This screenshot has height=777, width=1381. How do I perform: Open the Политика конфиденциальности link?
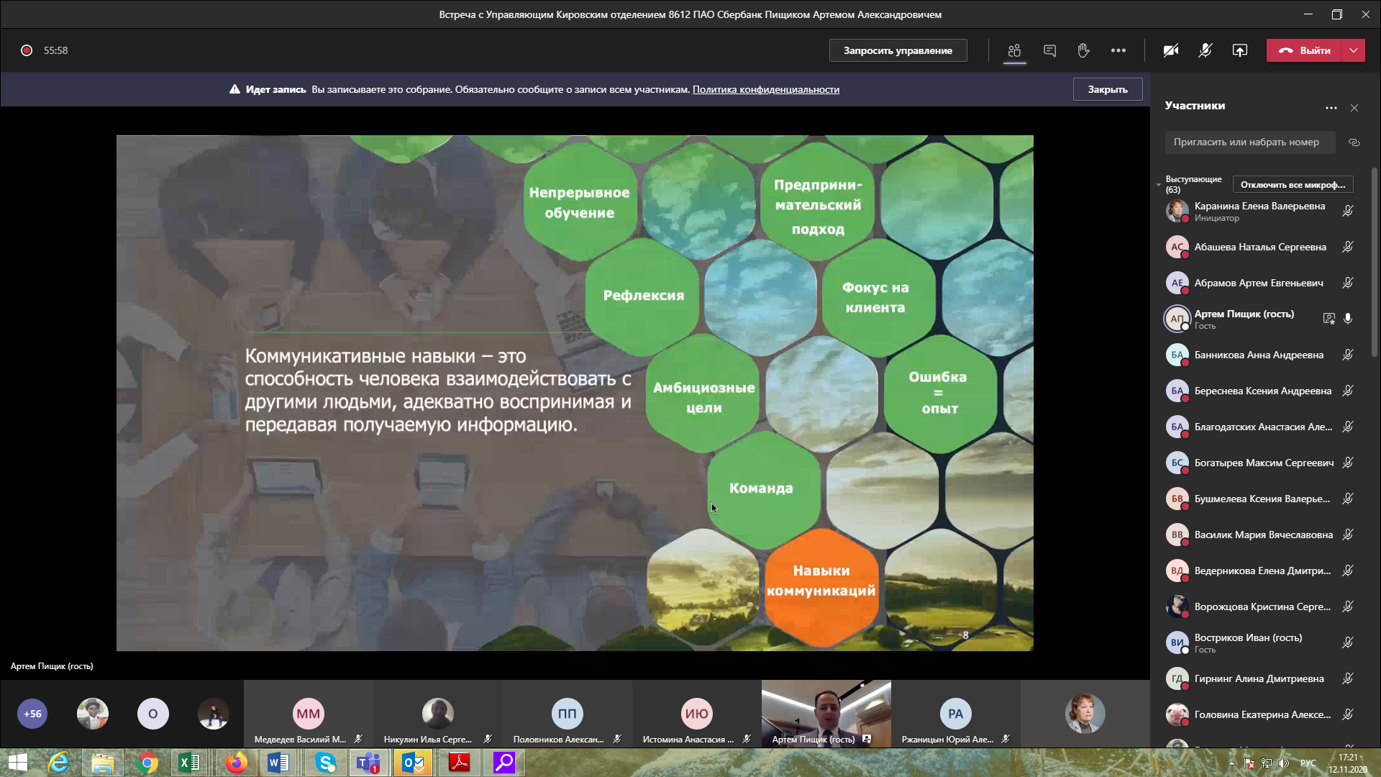coord(765,90)
